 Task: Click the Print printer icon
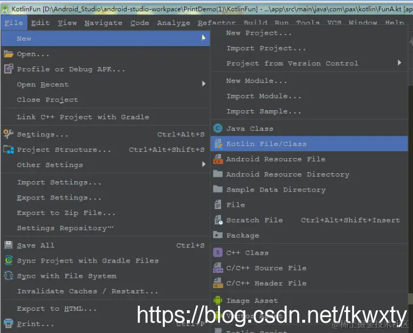point(9,323)
